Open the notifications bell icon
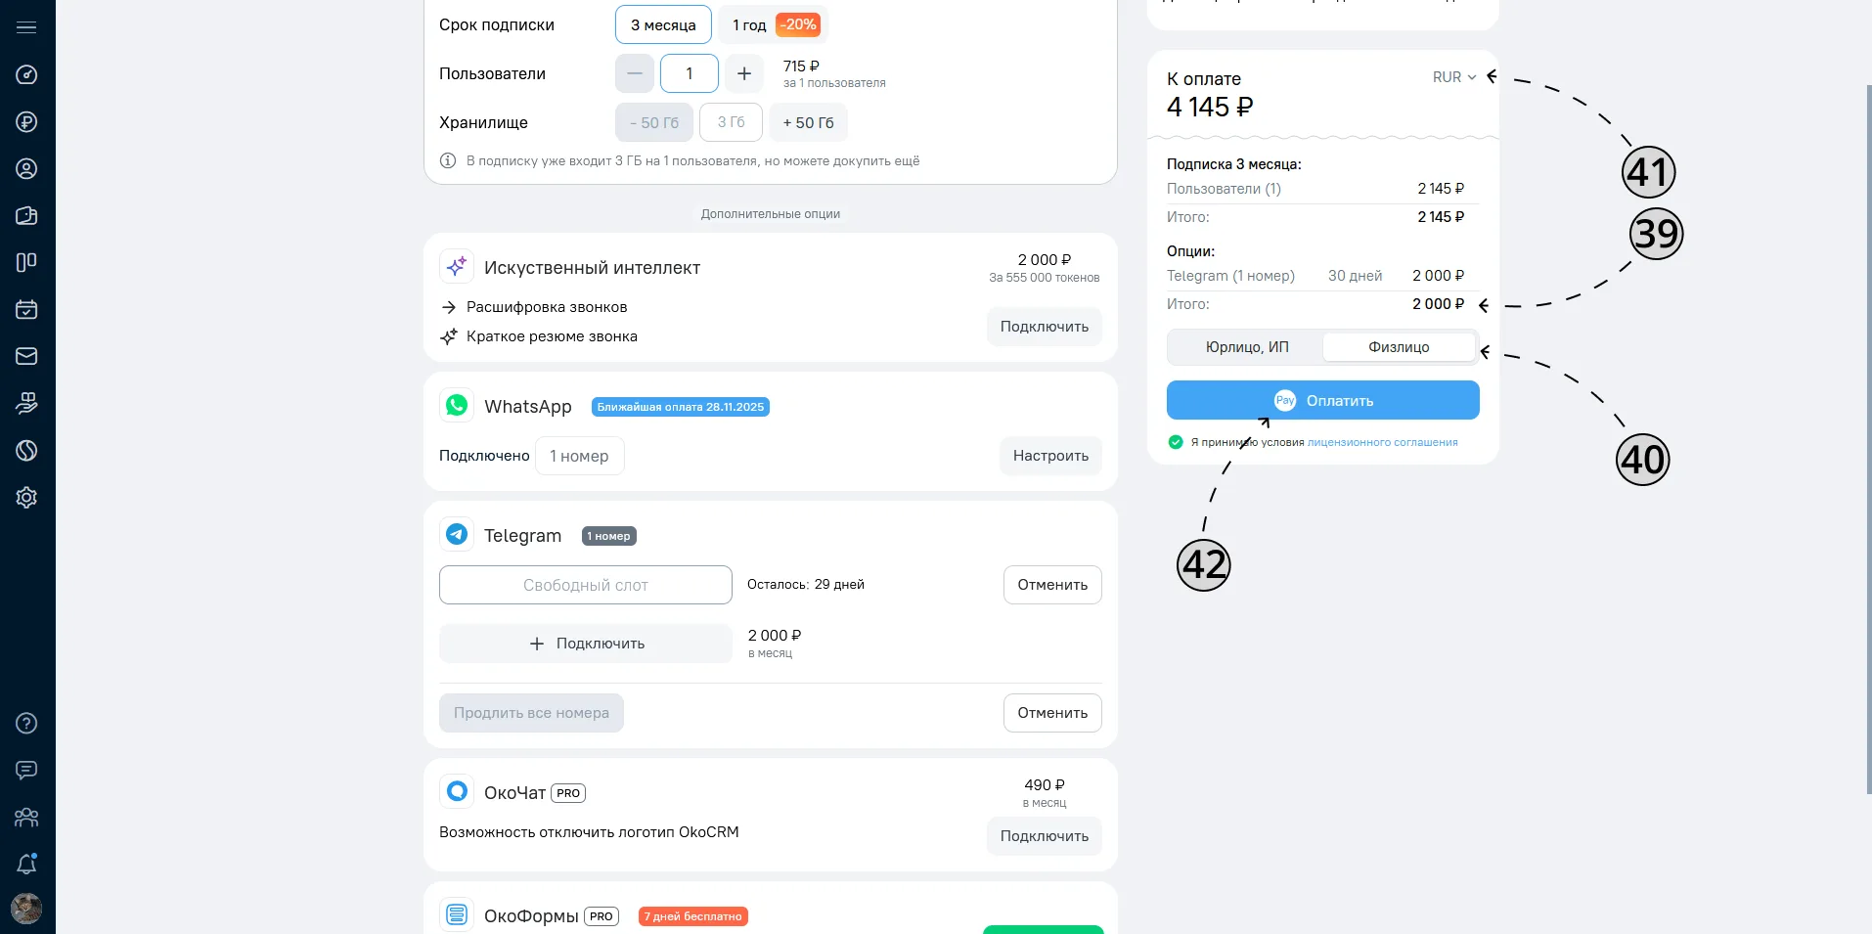Image resolution: width=1872 pixels, height=934 pixels. pos(26,864)
